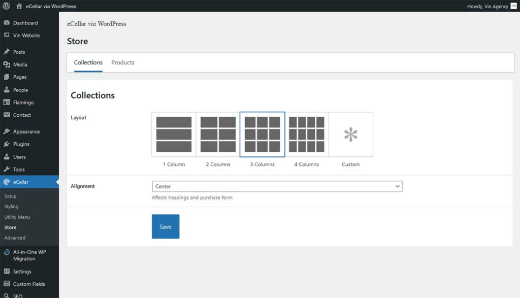Screen dimensions: 520x298
Task: Switch to the Products tab
Action: pos(123,62)
